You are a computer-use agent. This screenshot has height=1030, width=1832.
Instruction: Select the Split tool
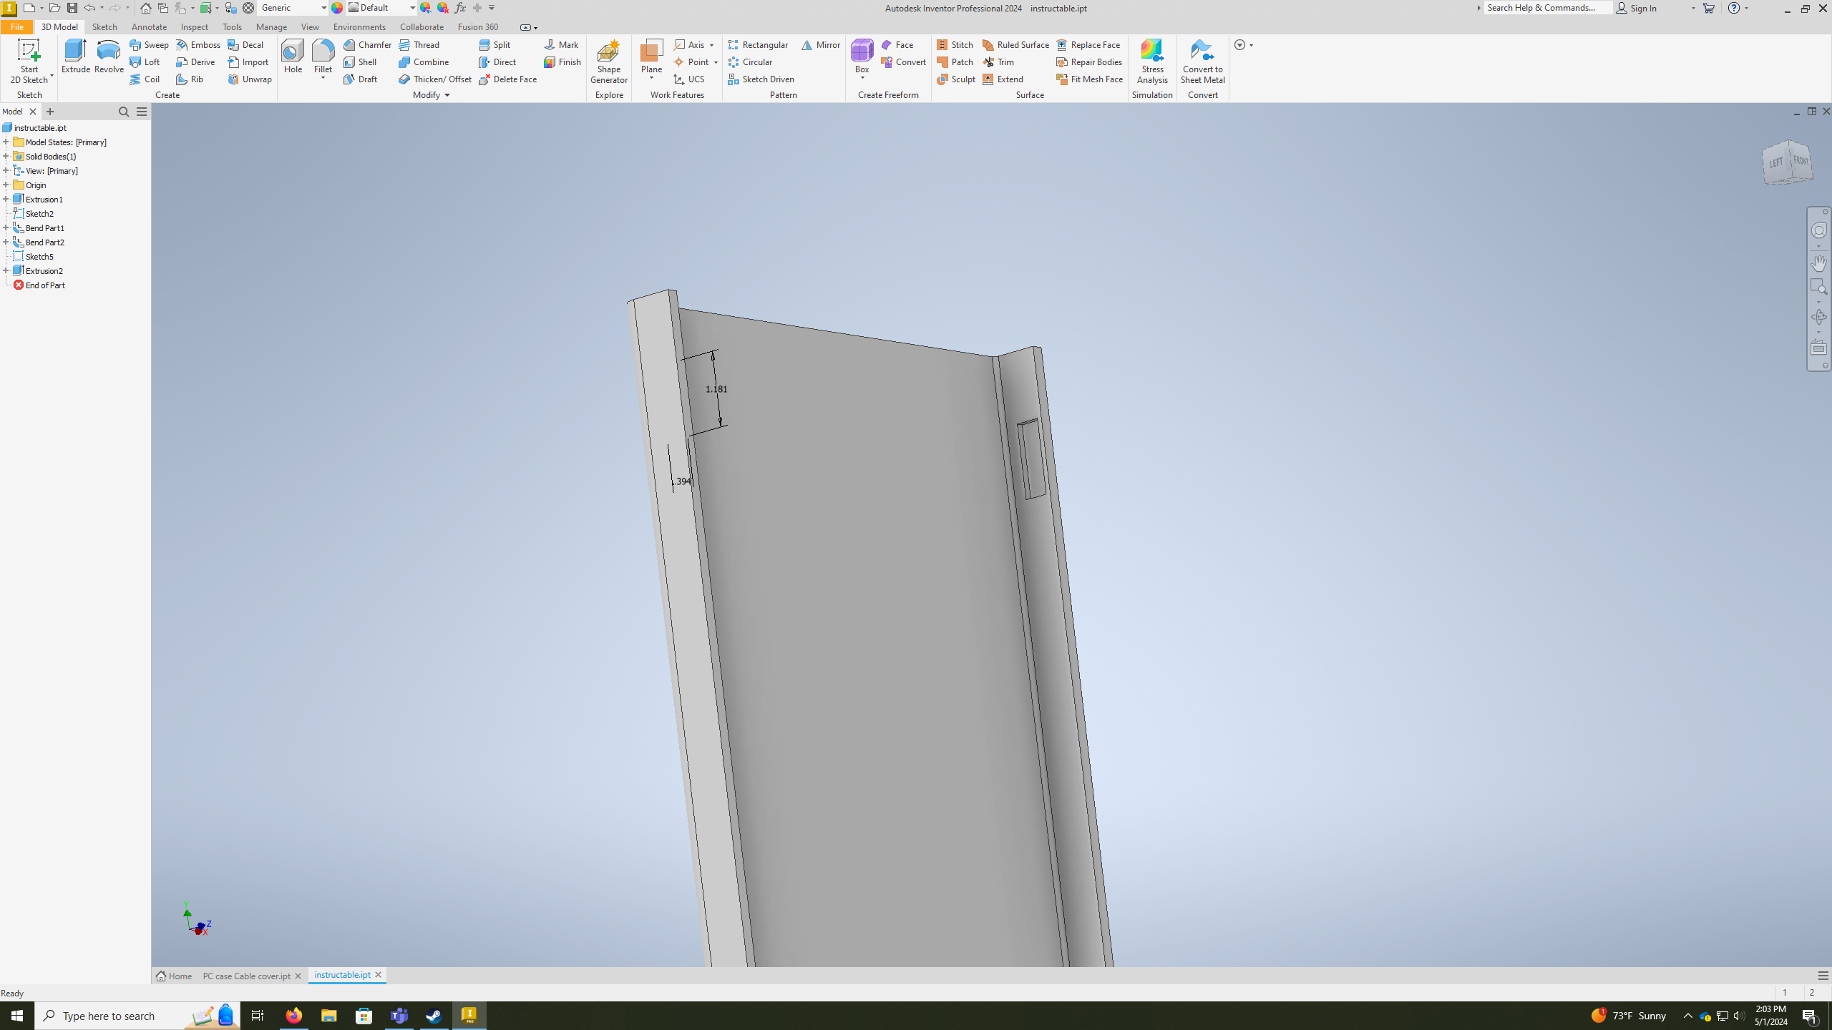point(494,44)
